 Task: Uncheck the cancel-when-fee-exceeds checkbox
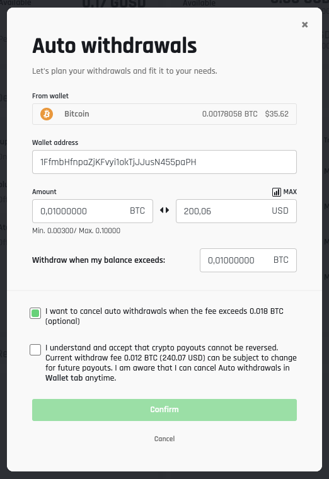35,313
